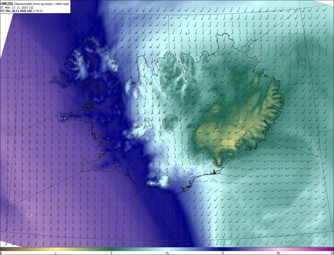334x255 pixels.
Task: Click the '10' tick on the color scale
Action: click(167, 253)
